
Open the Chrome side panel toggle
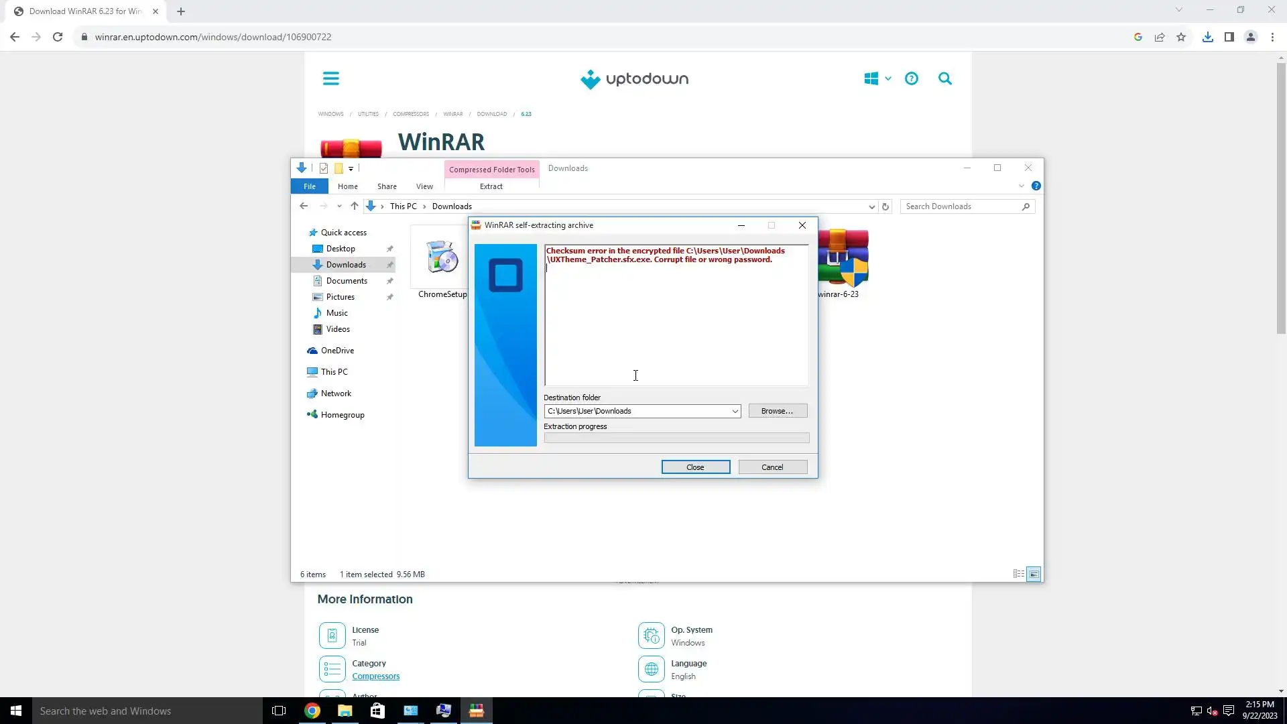[x=1229, y=38]
